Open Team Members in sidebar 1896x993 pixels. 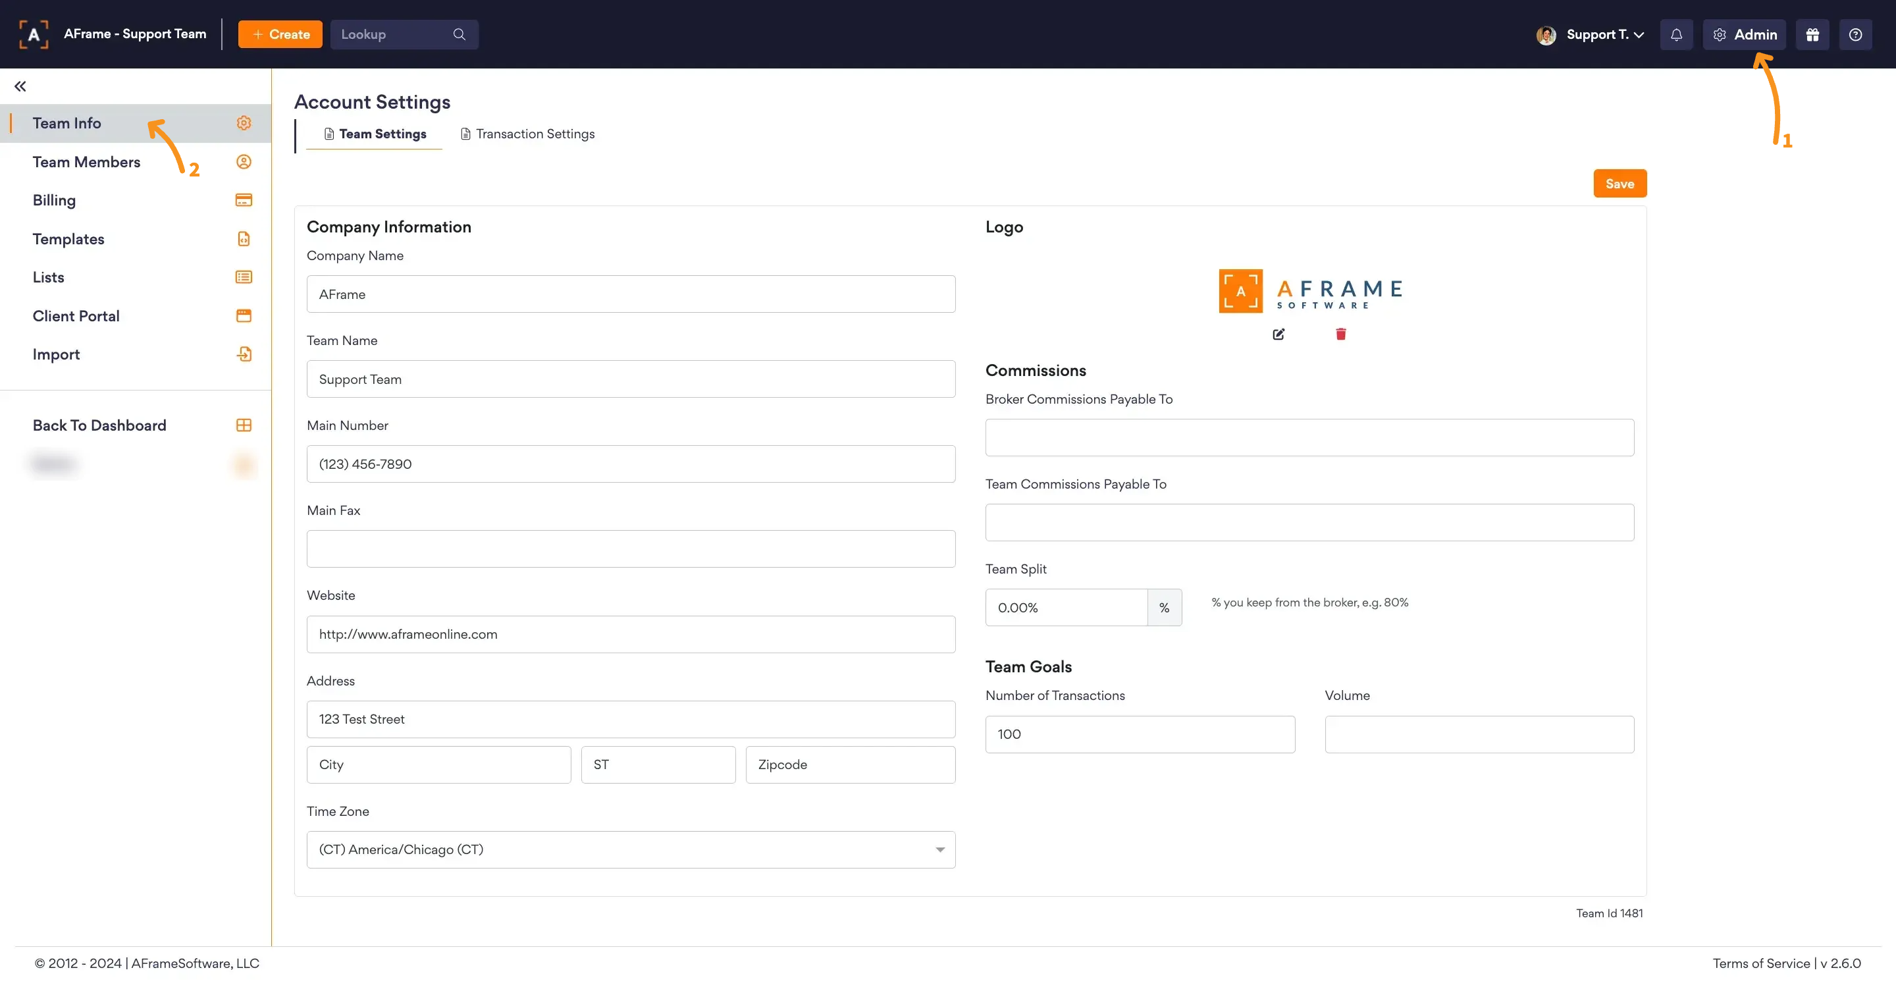[x=86, y=162]
